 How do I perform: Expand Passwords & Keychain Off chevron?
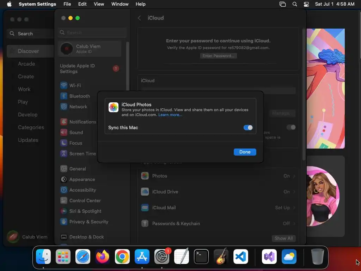[x=294, y=224]
